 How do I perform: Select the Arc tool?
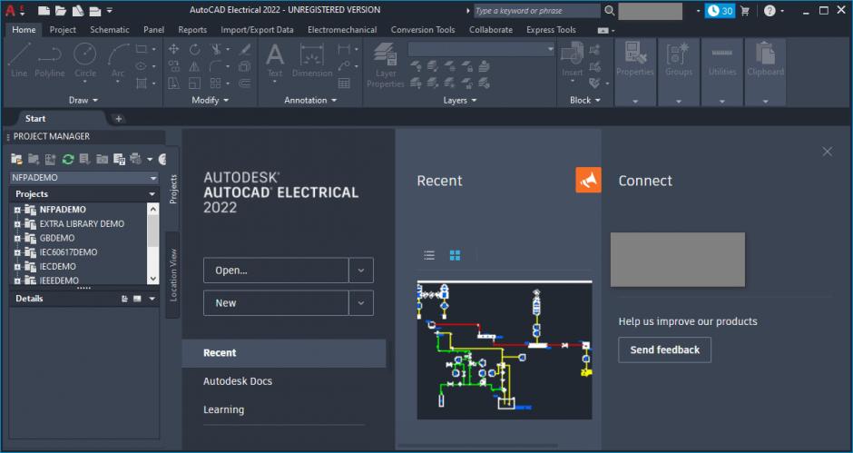point(118,61)
